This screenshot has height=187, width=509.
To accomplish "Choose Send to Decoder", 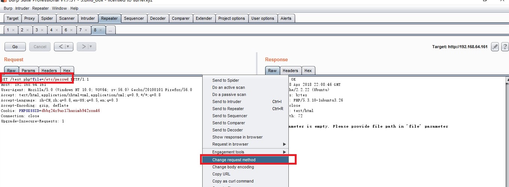I will click(x=245, y=130).
